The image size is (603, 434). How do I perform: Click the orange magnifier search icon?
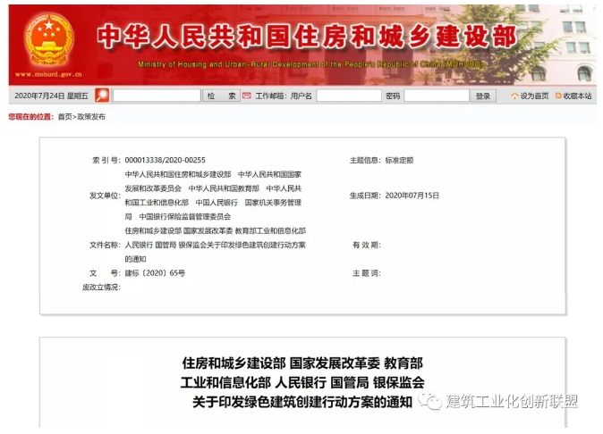point(102,96)
